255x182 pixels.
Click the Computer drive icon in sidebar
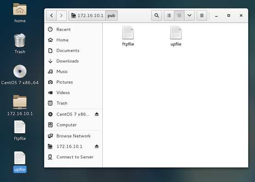click(x=50, y=125)
